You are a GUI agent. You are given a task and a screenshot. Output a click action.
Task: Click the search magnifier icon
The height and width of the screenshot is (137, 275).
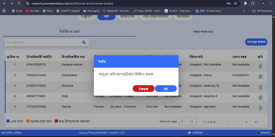point(84,42)
